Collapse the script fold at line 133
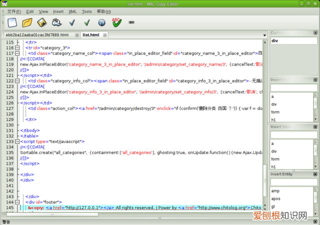320x225 pixels. tap(17, 141)
